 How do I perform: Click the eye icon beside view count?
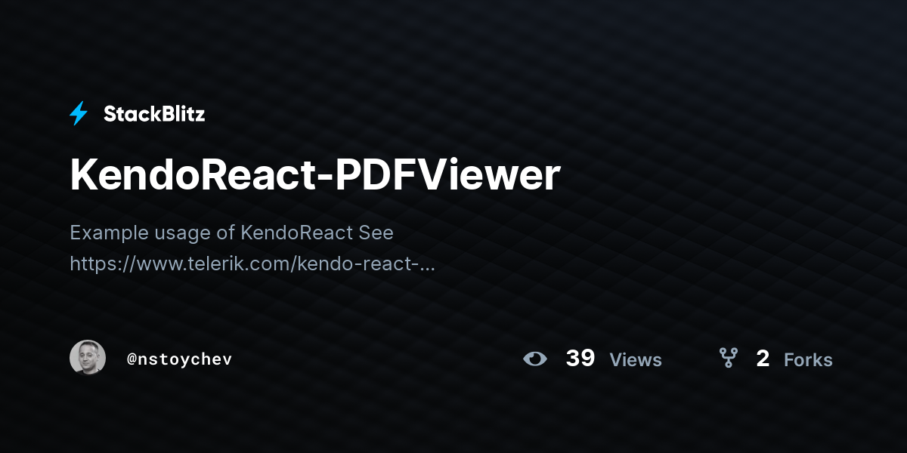535,359
